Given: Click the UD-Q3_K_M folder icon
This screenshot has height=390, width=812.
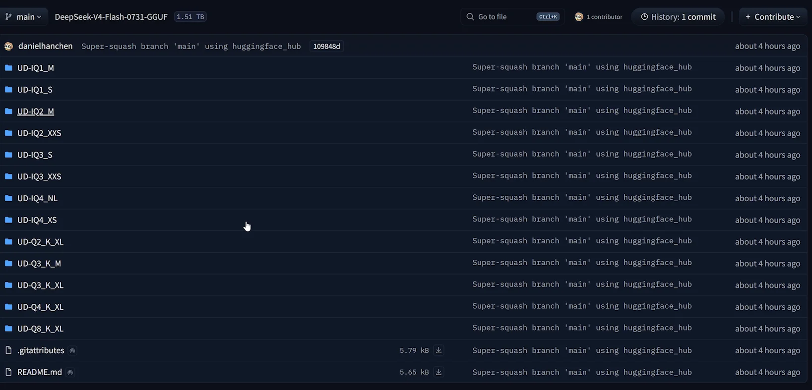Looking at the screenshot, I should point(8,263).
